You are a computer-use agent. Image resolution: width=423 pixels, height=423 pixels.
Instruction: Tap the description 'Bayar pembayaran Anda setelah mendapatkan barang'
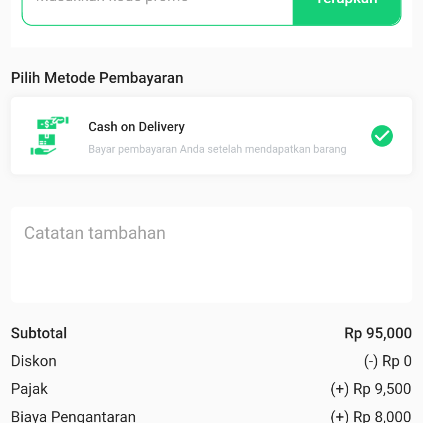pyautogui.click(x=217, y=149)
